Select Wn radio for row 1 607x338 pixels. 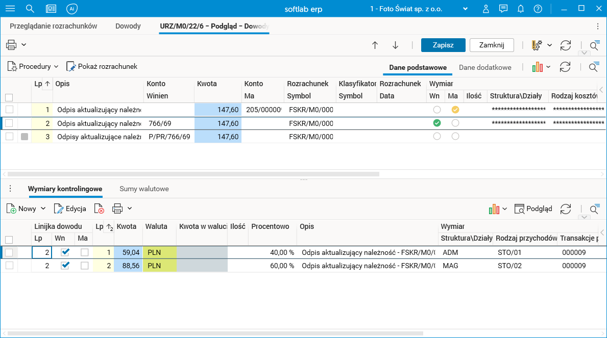pyautogui.click(x=436, y=110)
